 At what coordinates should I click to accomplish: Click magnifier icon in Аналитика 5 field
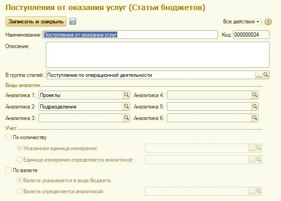tap(255, 106)
